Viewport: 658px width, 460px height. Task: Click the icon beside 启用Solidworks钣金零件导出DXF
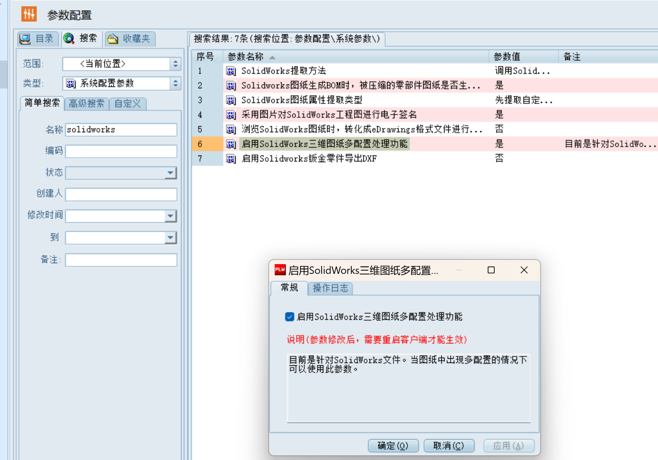click(231, 159)
